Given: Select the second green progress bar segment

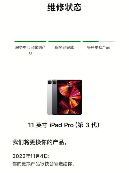Looking at the screenshot, I should [x=64, y=41].
